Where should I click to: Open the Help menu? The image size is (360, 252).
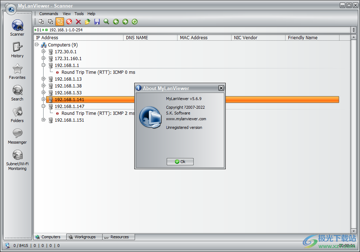[91, 14]
